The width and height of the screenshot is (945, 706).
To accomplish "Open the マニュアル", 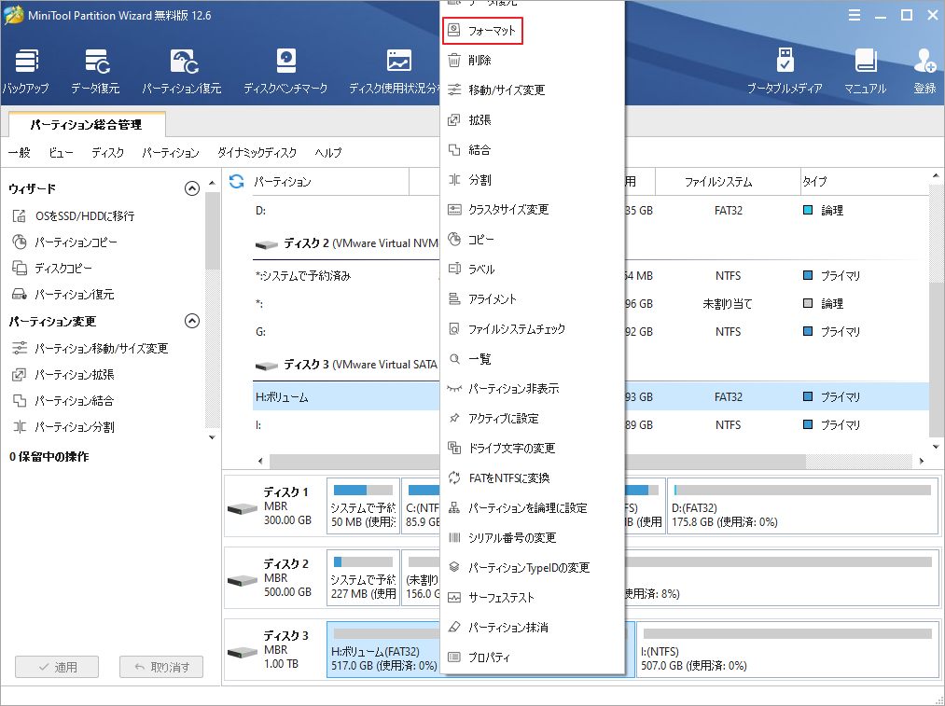I will click(867, 67).
